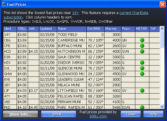The image size is (167, 121).
Task: Click the green METAR indicator for HCD
Action: coord(142,52)
